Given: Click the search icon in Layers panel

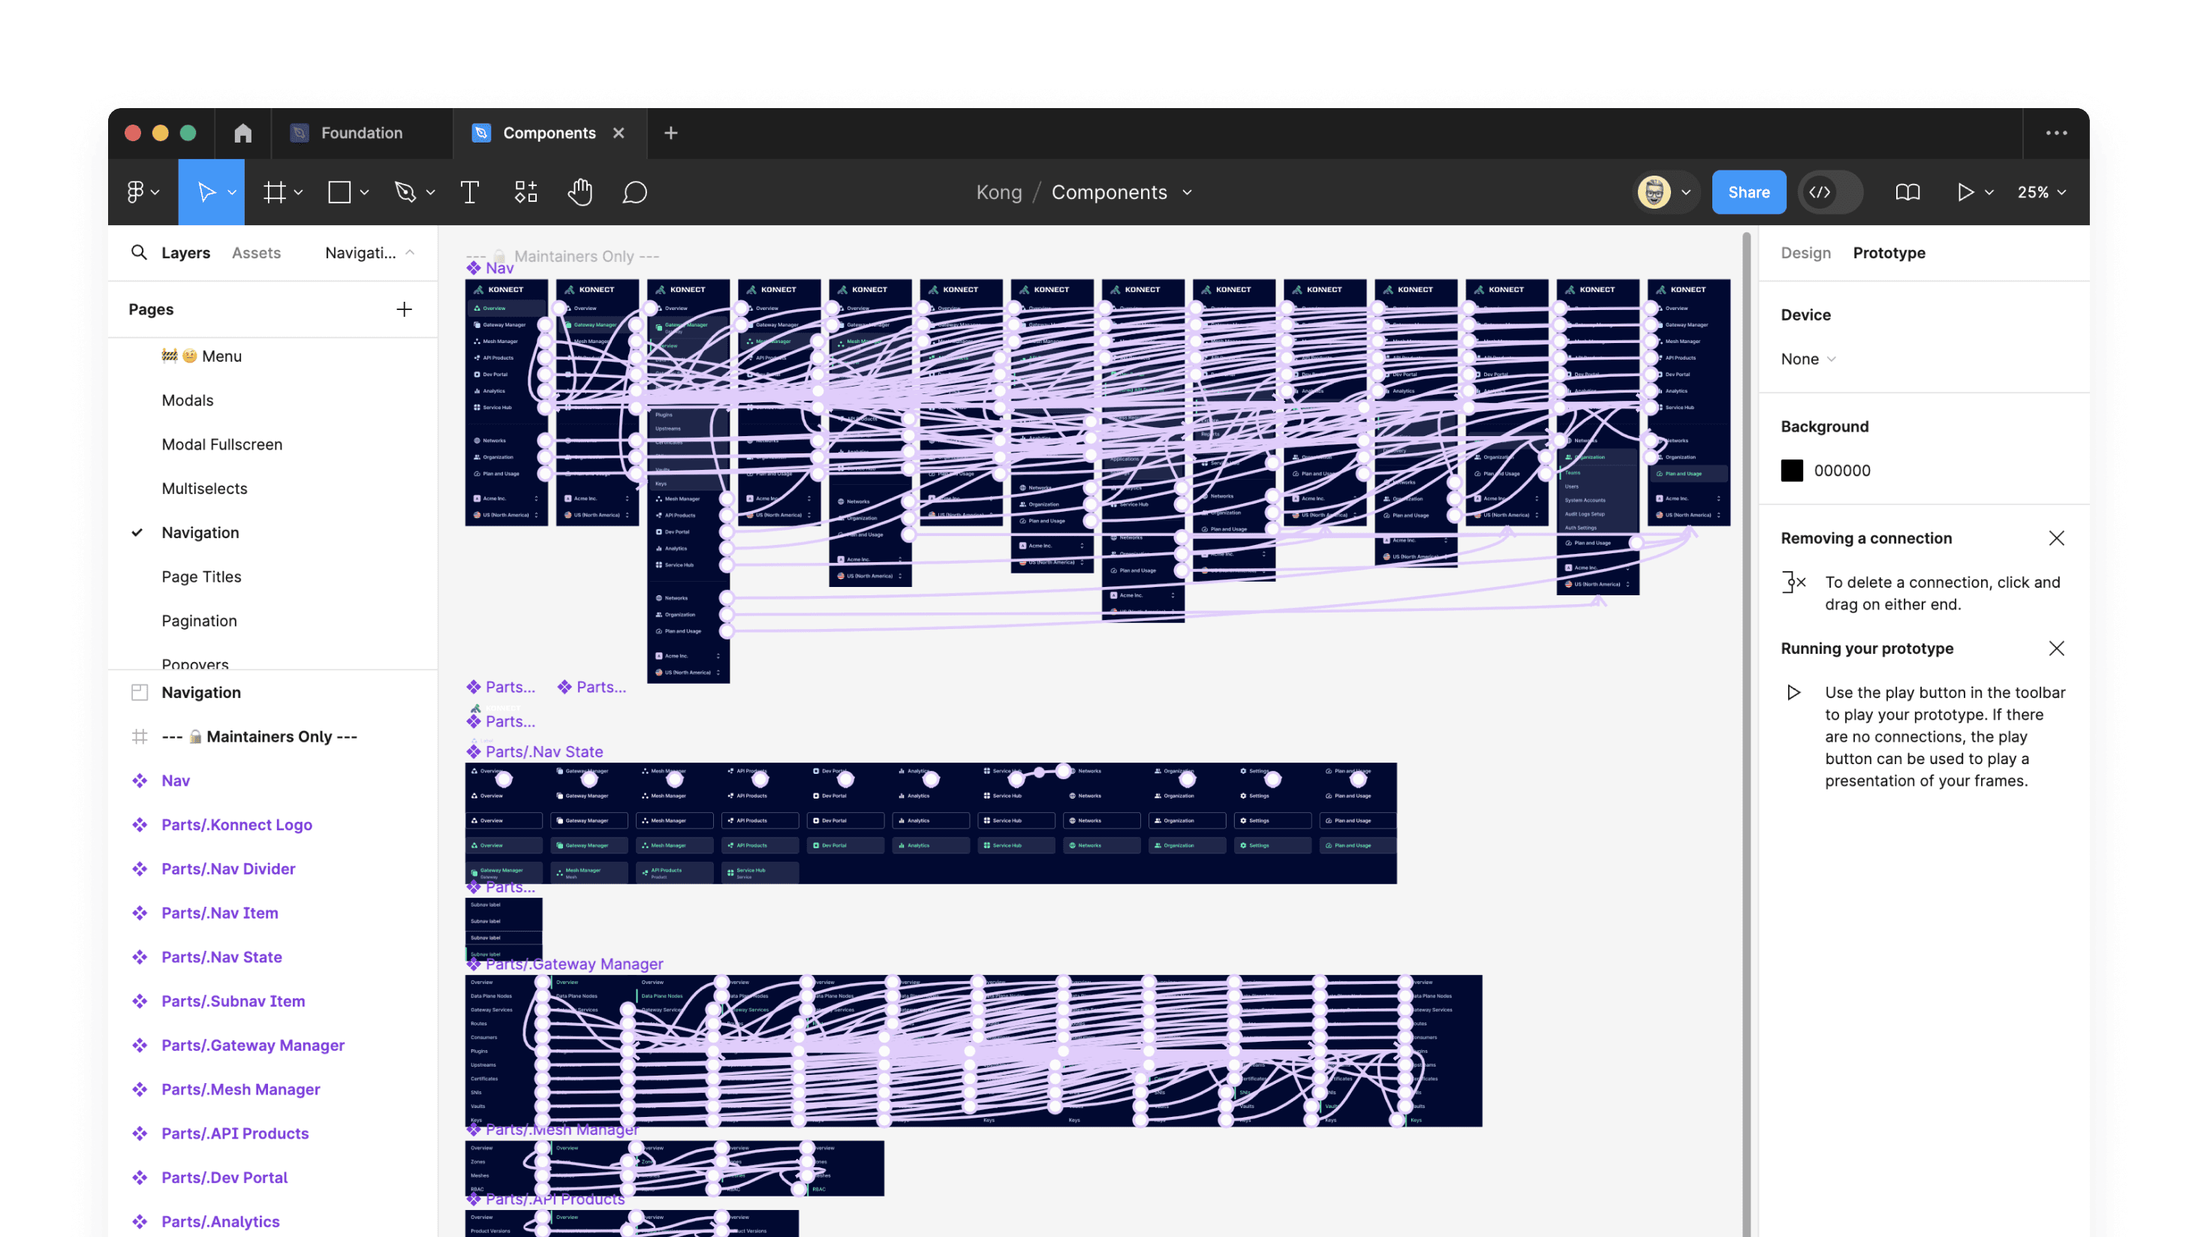Looking at the screenshot, I should [138, 252].
